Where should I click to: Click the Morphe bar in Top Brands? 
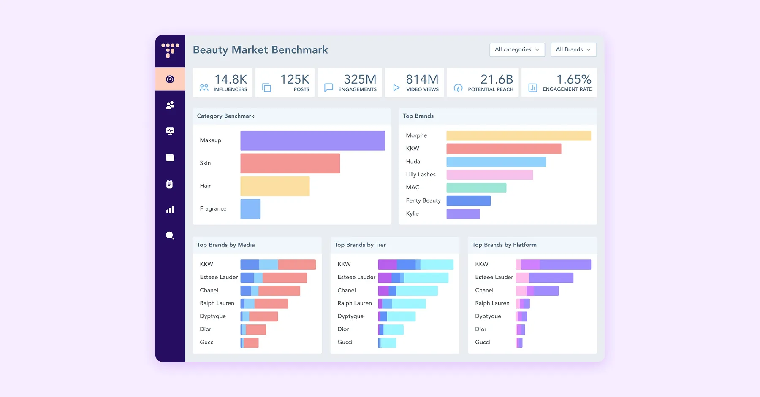(518, 135)
